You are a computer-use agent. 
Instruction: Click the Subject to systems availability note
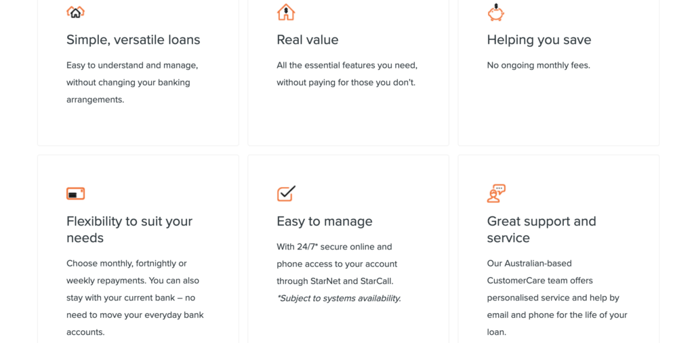click(x=339, y=298)
